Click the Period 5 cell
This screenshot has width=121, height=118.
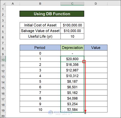tap(40, 81)
